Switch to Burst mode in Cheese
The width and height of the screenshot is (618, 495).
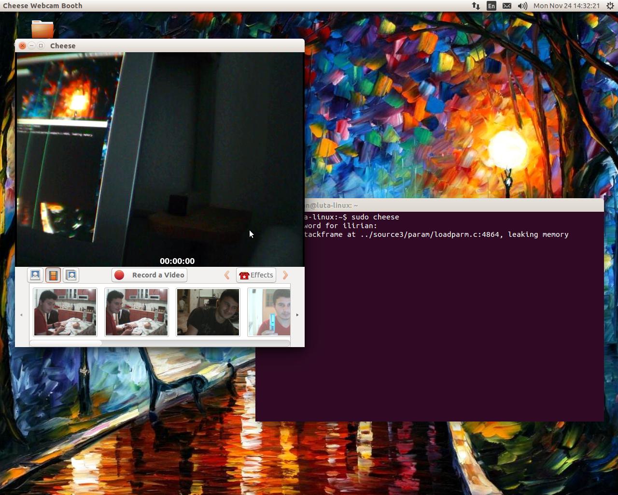point(71,275)
